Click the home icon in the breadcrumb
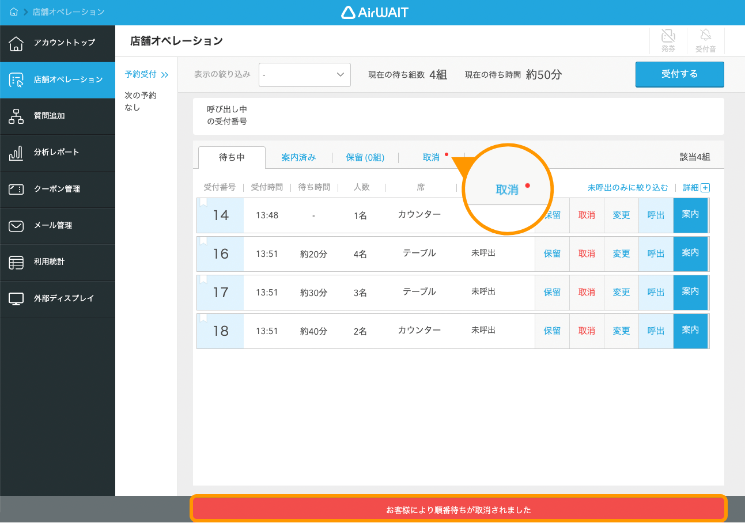Image resolution: width=745 pixels, height=523 pixels. pyautogui.click(x=13, y=11)
